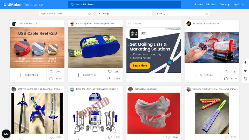This screenshot has height=140, width=249.
Task: Open R2D2 the LAST and Final version link
Action: pos(97,89)
